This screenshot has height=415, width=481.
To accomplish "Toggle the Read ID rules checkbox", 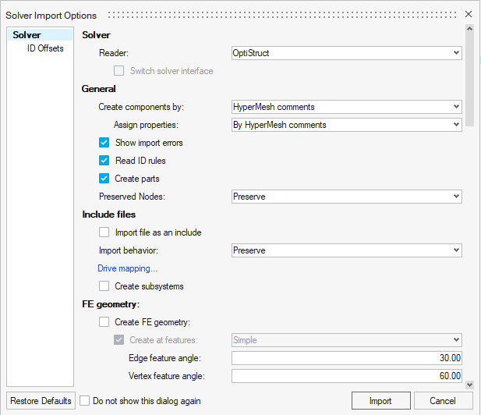I will (x=104, y=161).
